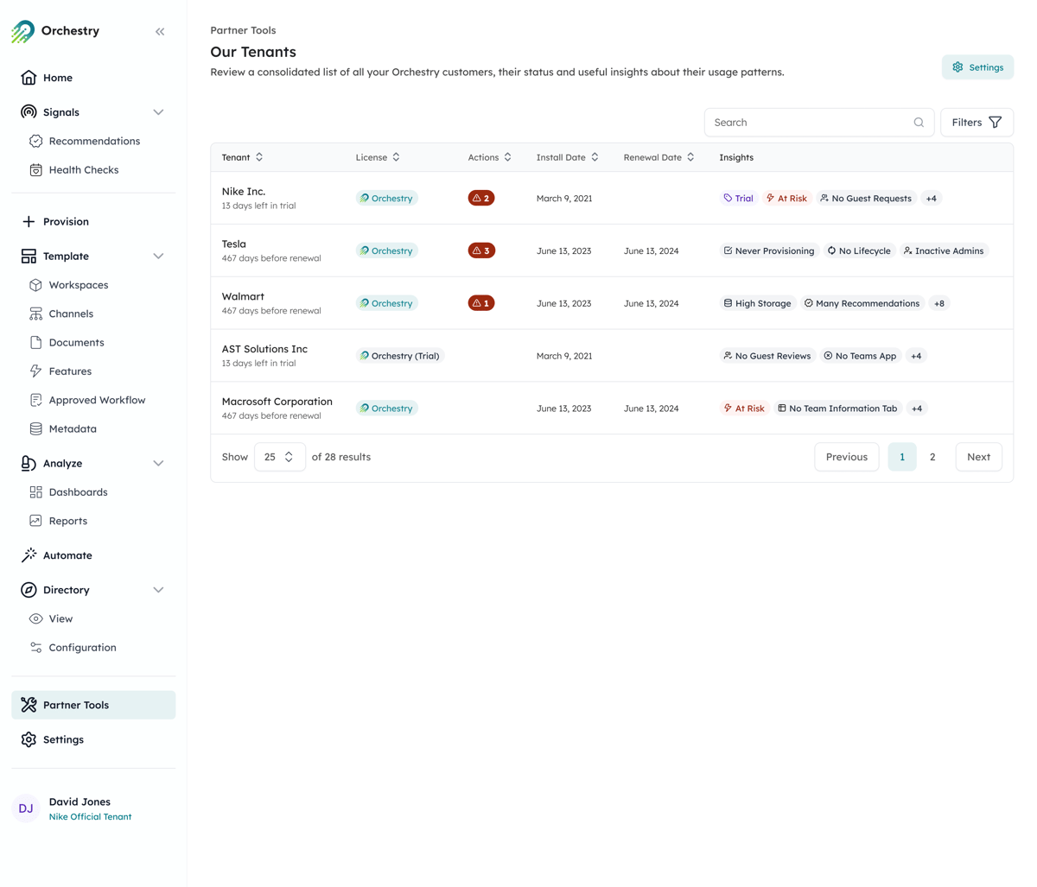This screenshot has width=1037, height=887.
Task: Click the View eye icon
Action: point(35,619)
